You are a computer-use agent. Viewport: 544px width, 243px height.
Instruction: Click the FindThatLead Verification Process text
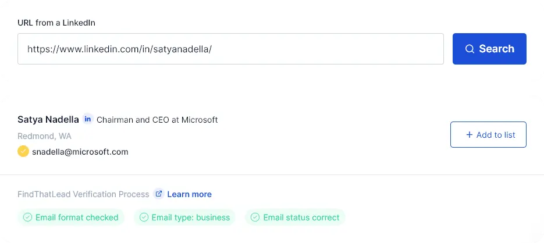coord(83,194)
